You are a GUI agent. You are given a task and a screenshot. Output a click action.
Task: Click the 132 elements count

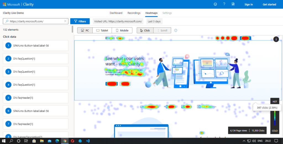coord(11,30)
